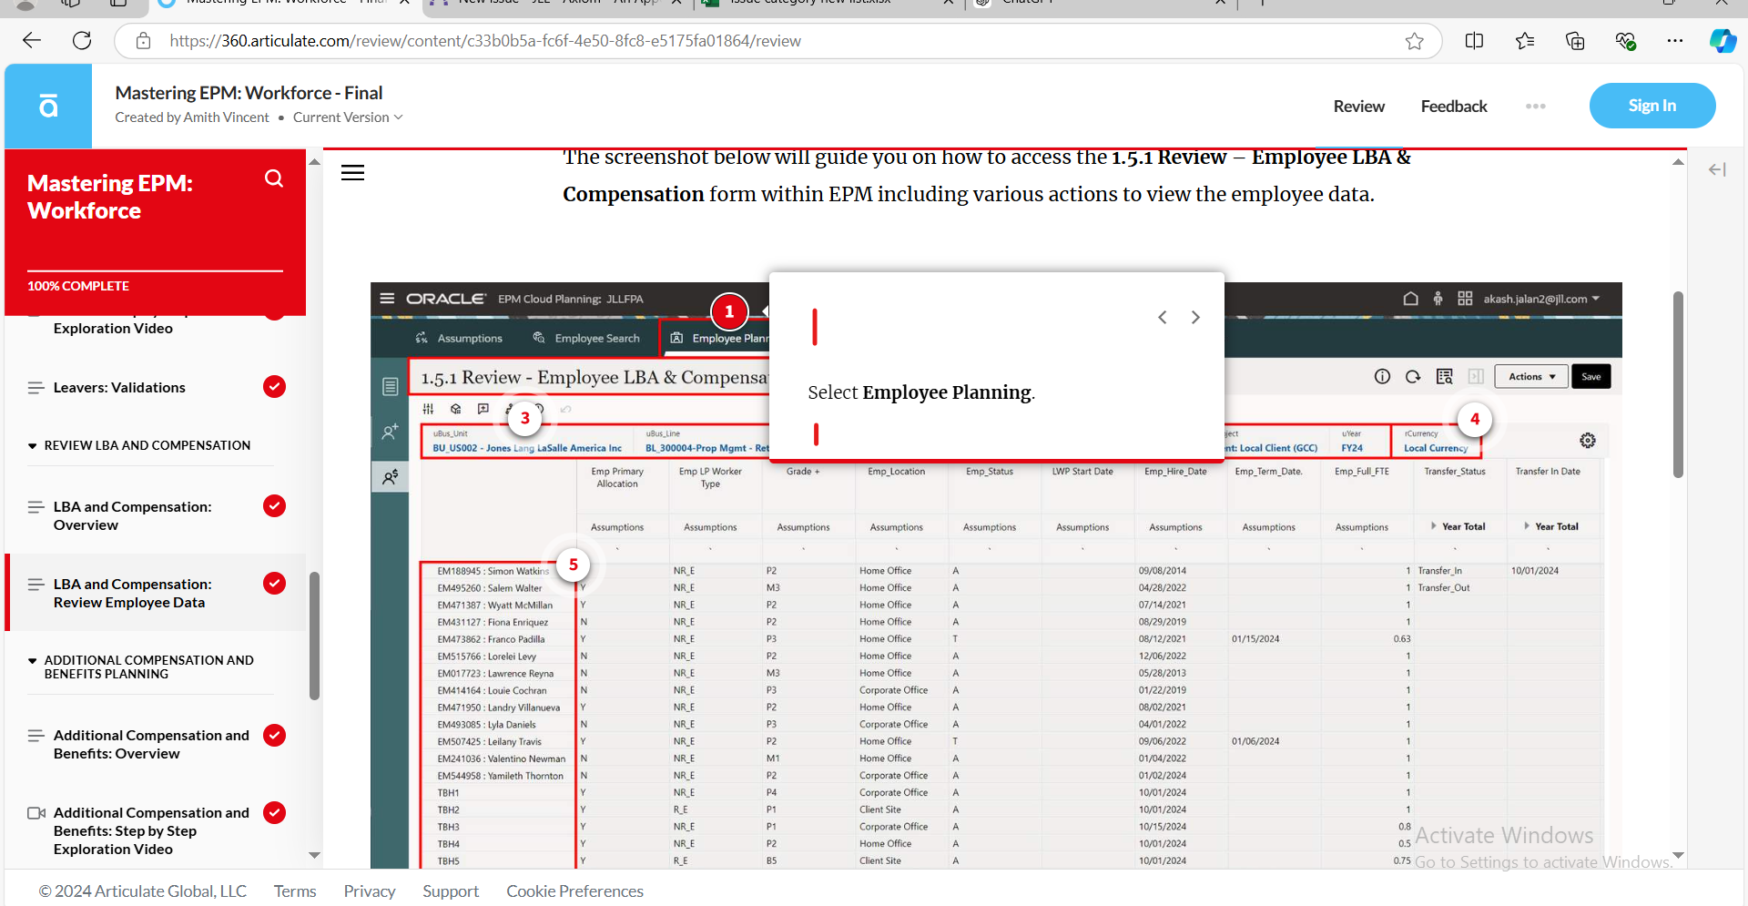
Task: Click the FY24 year selector value
Action: pyautogui.click(x=1352, y=448)
